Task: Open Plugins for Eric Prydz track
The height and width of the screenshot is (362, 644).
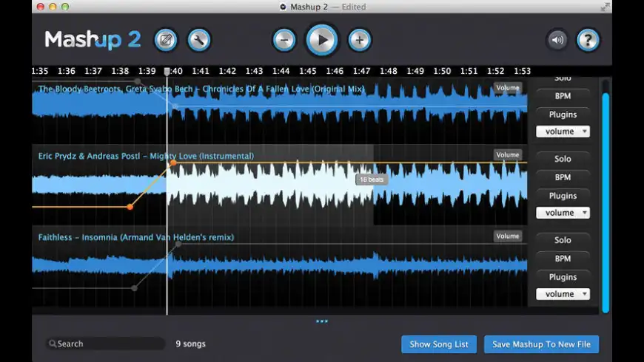Action: point(563,196)
